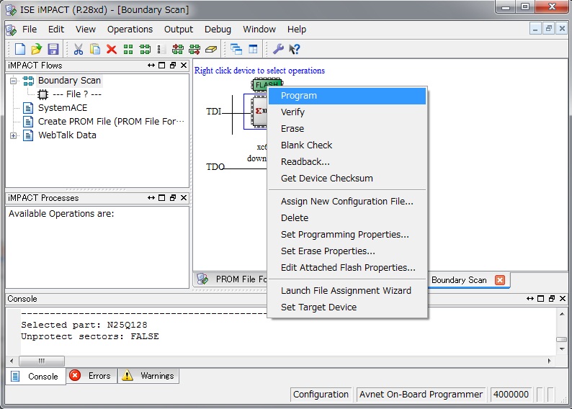Open the Operations menu

(x=130, y=29)
